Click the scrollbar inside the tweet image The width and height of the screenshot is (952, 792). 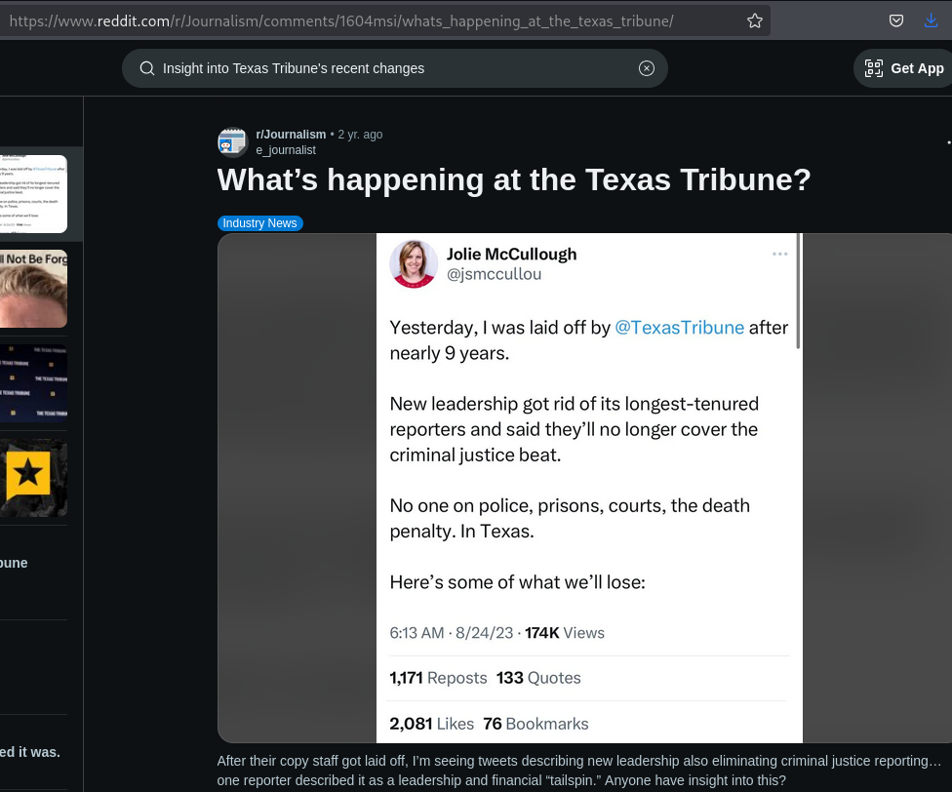click(x=799, y=292)
